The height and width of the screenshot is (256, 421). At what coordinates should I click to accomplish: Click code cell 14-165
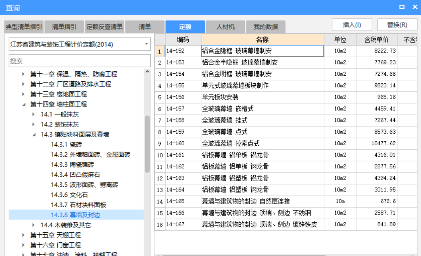183,201
